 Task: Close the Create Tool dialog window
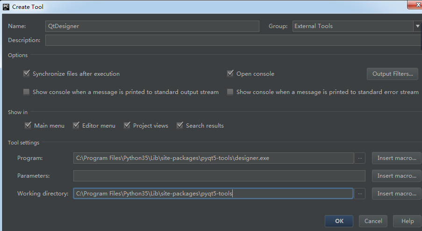(415, 4)
